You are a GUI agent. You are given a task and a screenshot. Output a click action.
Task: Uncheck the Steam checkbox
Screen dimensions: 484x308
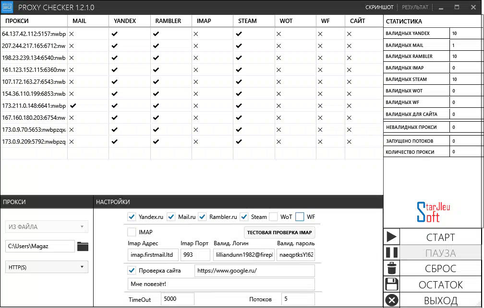pyautogui.click(x=244, y=217)
